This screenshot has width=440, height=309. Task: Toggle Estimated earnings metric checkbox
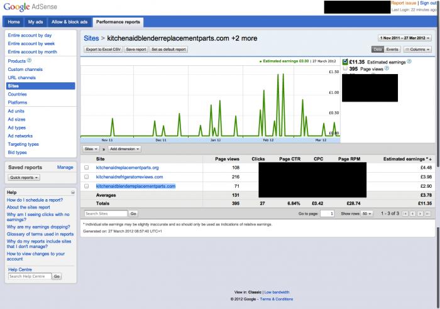345,62
